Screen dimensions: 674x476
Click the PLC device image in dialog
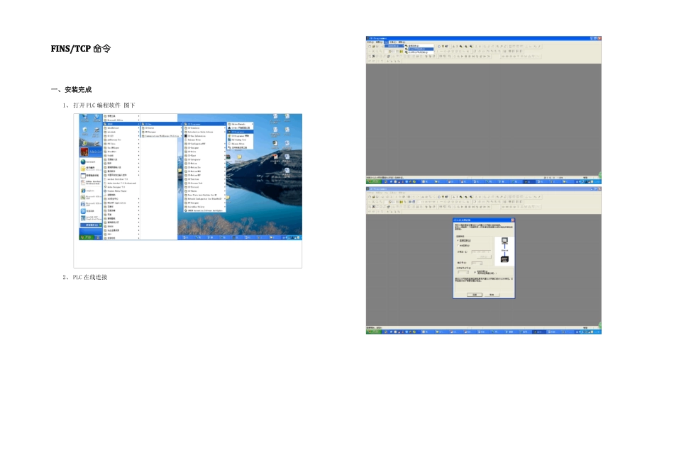click(x=504, y=258)
